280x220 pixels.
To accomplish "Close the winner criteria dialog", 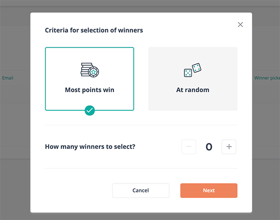I will tap(240, 25).
